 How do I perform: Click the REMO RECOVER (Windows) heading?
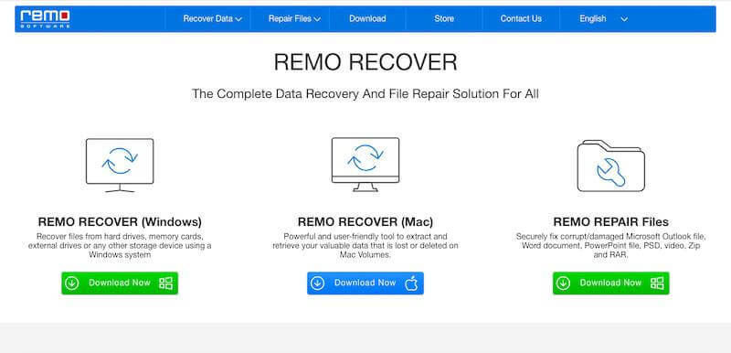pyautogui.click(x=120, y=221)
